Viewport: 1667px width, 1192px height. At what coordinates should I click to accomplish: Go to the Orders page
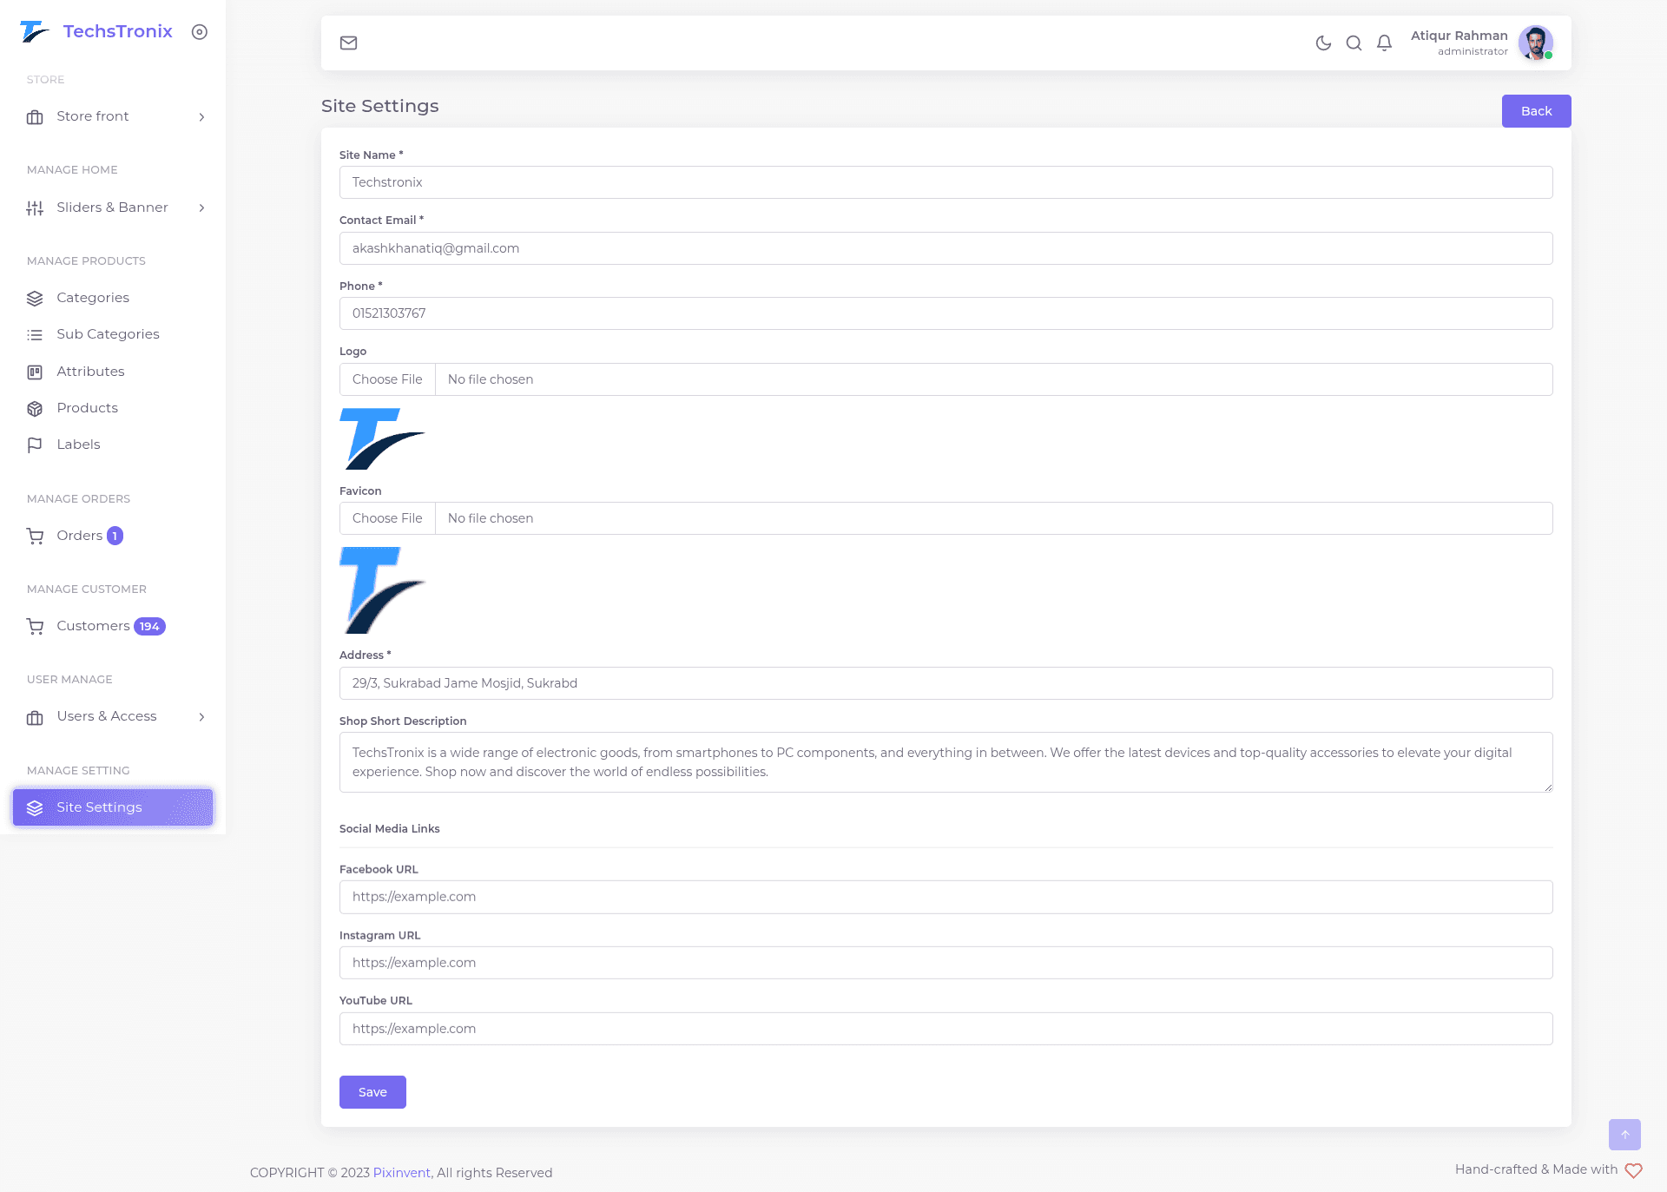pos(79,536)
